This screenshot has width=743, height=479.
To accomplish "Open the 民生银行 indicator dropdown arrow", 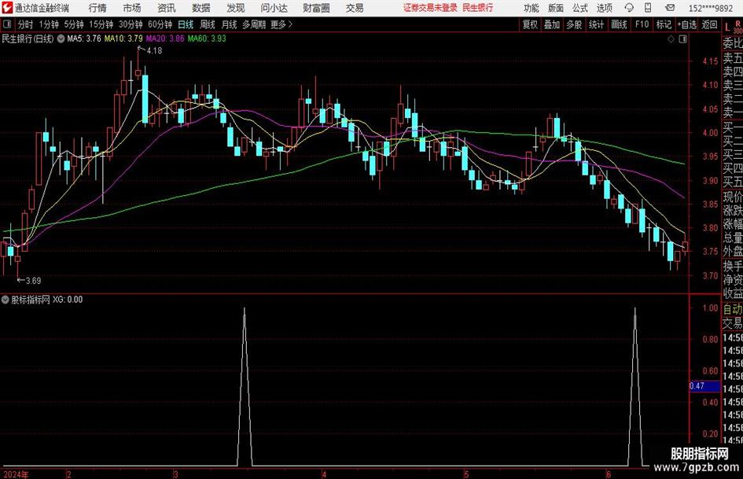I will tap(61, 39).
